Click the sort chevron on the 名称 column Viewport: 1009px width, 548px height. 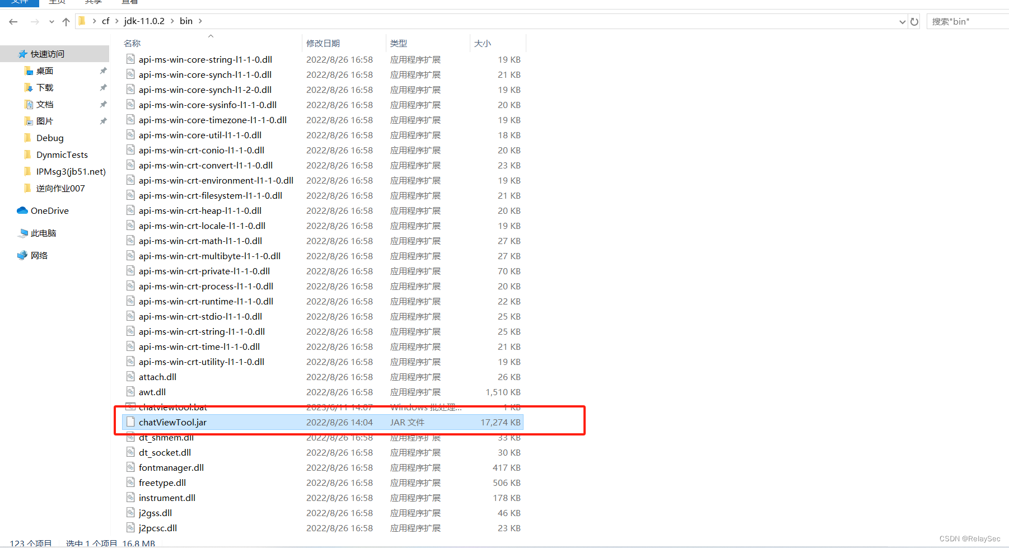click(x=211, y=35)
